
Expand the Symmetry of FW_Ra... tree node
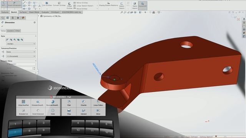pos(38,16)
